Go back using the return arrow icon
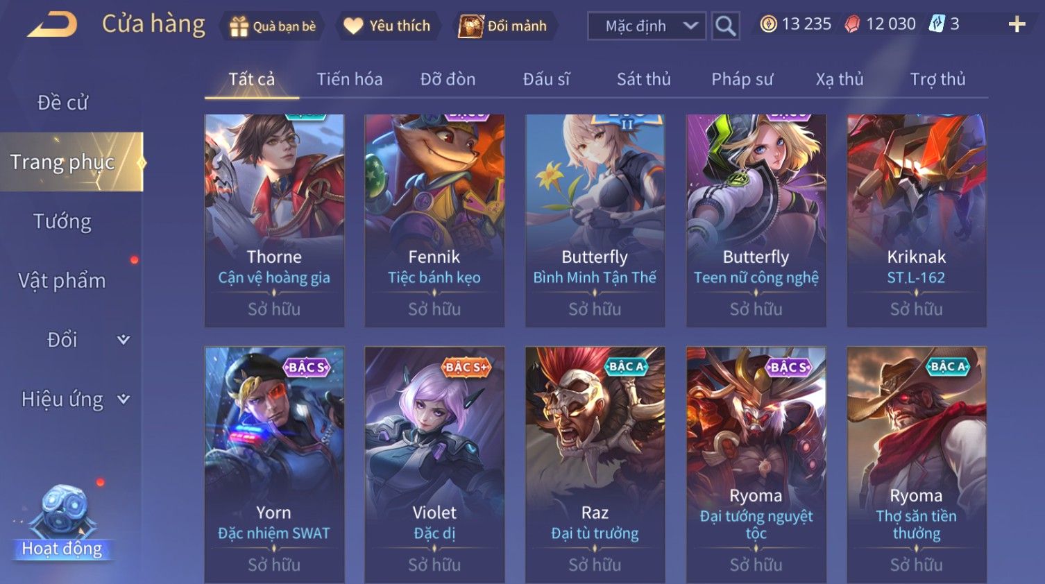This screenshot has height=584, width=1045. (x=52, y=24)
